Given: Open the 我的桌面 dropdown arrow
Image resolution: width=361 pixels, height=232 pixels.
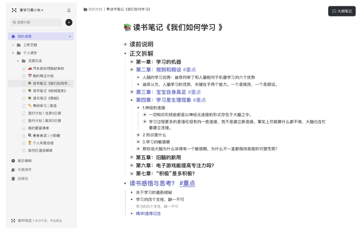Looking at the screenshot, I should pos(70,37).
